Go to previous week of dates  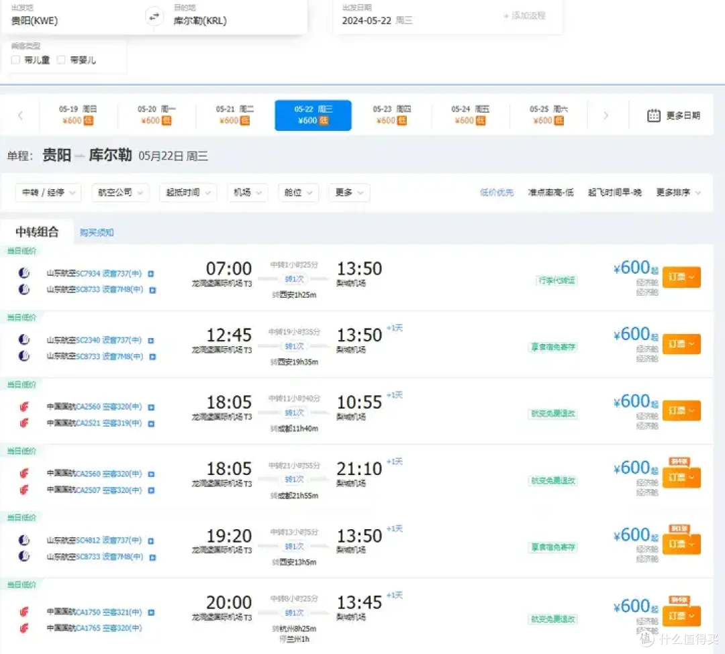click(20, 115)
